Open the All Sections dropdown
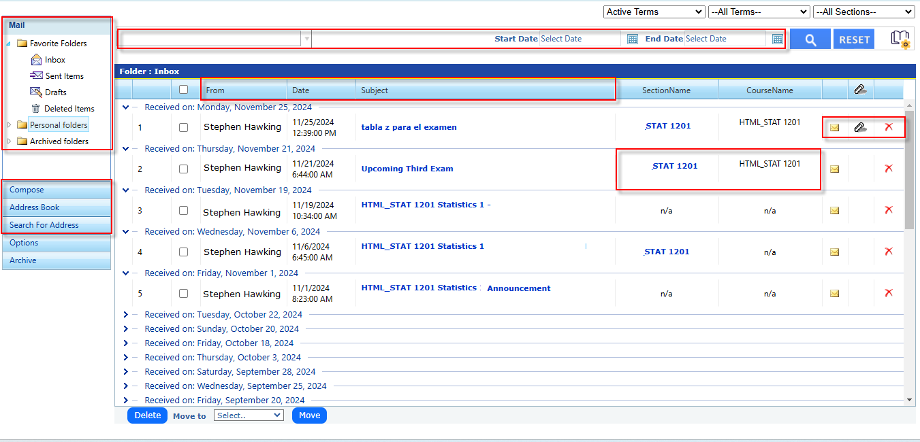 (x=863, y=12)
